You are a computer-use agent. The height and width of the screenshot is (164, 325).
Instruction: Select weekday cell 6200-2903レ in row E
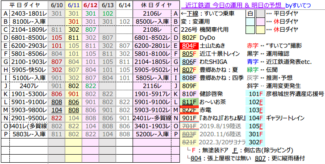point(29,46)
